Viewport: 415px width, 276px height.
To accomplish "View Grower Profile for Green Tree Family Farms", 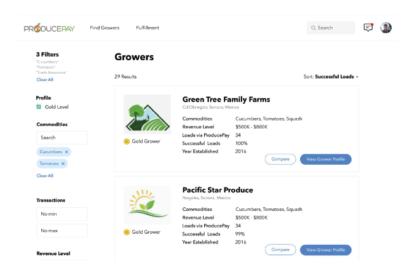I will click(325, 159).
